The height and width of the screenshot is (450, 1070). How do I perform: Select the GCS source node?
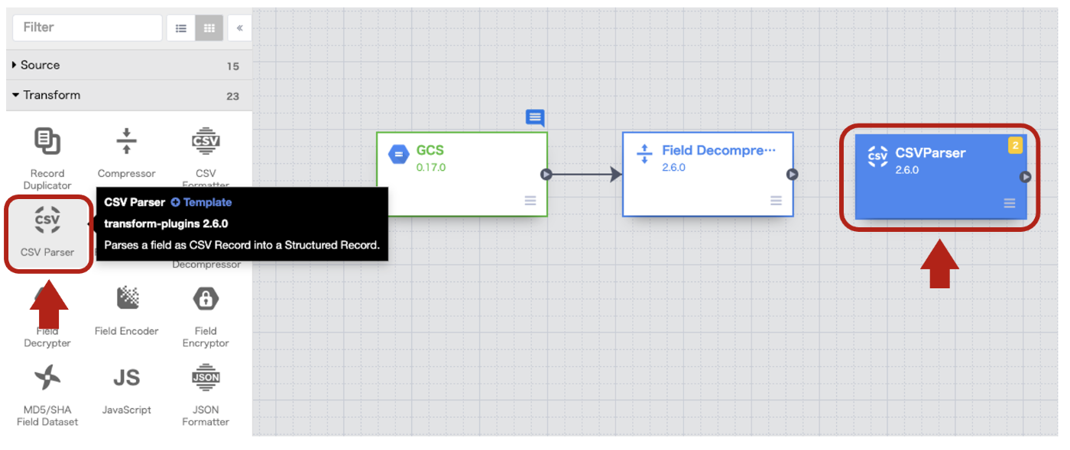coord(462,174)
